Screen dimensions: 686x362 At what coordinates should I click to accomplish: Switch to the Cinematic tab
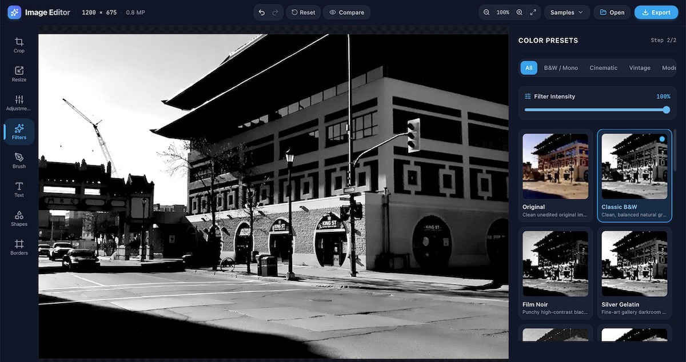[604, 68]
